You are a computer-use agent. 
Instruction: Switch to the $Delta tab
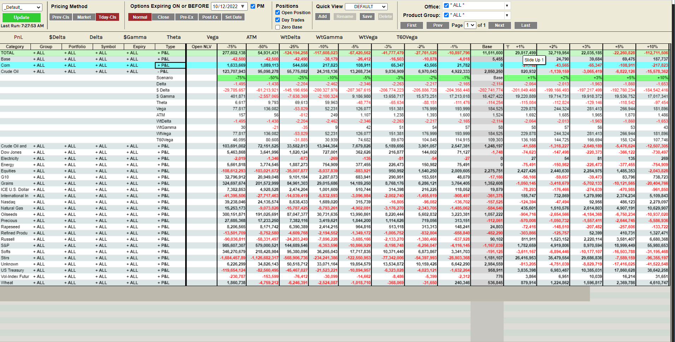coord(57,37)
